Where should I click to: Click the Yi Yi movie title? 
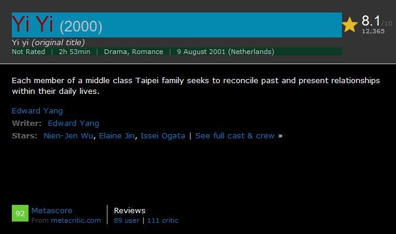point(33,24)
